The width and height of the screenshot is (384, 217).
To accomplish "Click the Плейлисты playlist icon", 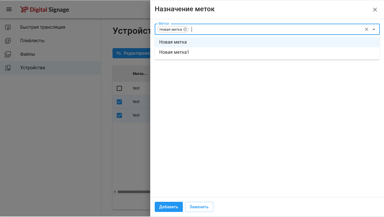I will [8, 41].
